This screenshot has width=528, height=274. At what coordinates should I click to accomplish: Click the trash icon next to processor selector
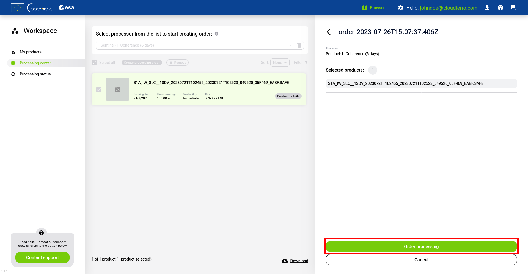[299, 45]
